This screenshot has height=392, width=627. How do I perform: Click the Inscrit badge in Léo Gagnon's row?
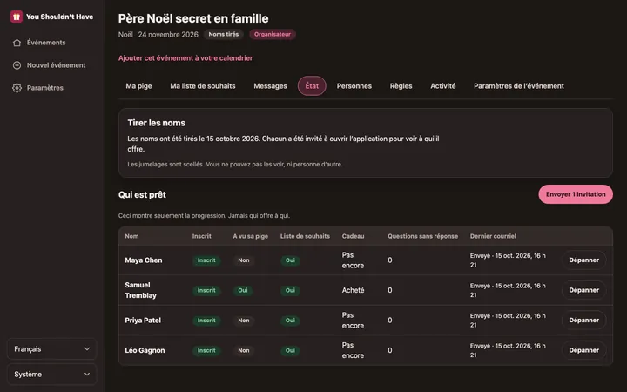206,350
